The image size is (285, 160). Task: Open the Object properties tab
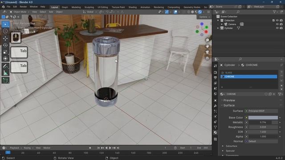216,100
